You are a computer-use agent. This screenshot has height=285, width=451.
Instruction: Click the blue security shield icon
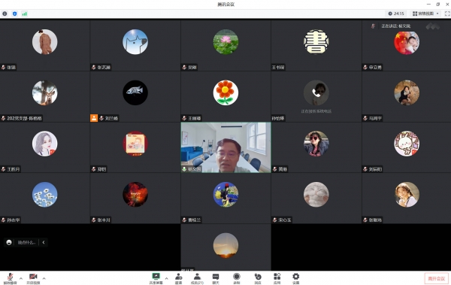pyautogui.click(x=15, y=14)
